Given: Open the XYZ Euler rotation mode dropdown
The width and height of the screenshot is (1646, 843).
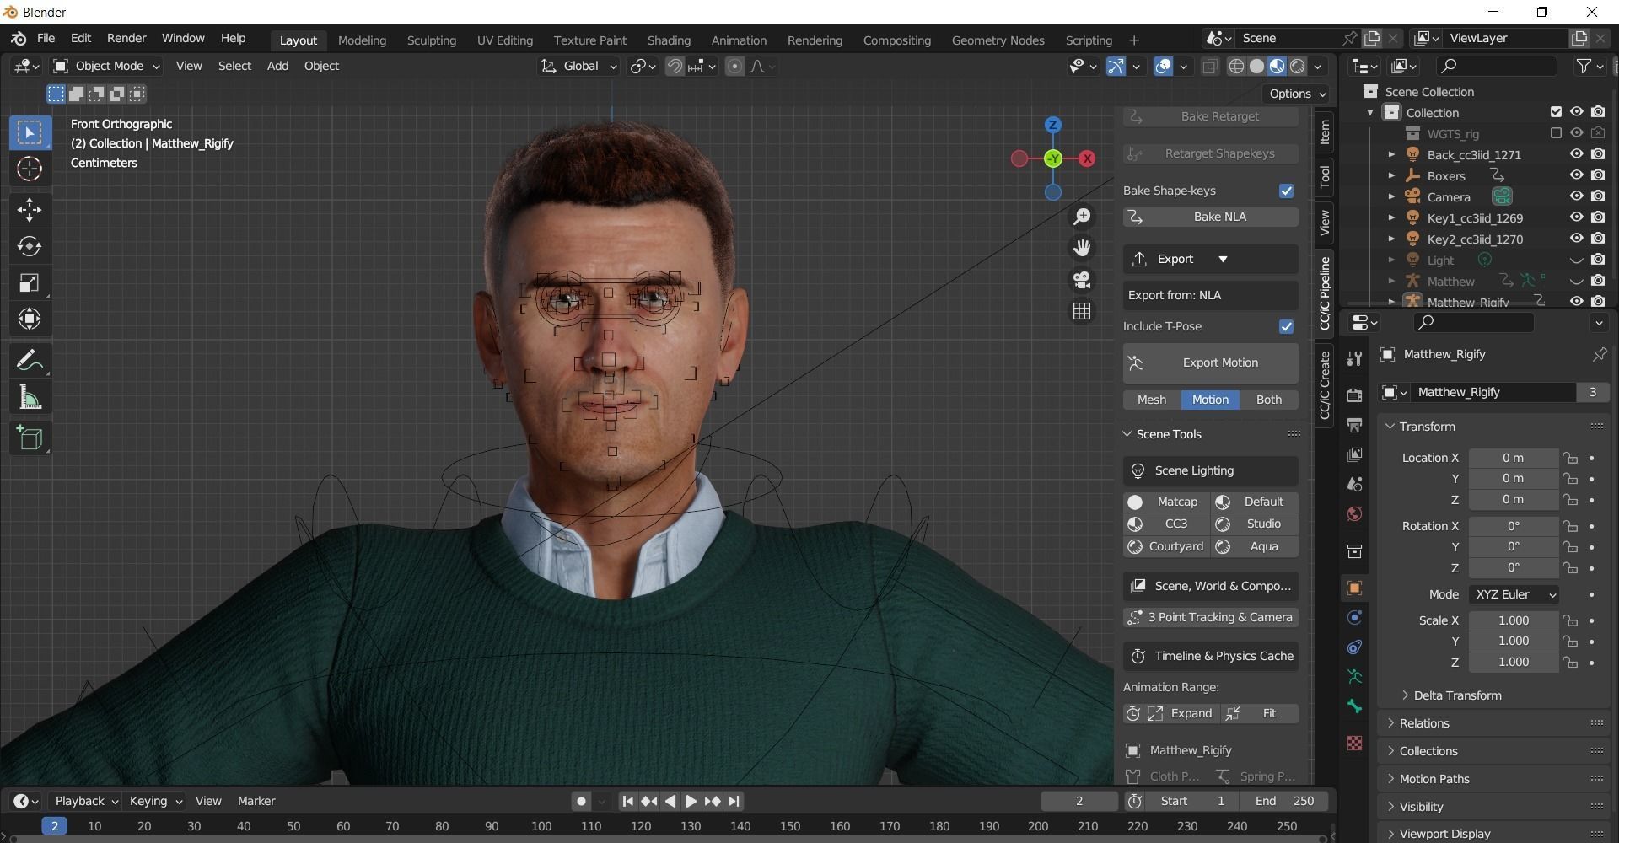Looking at the screenshot, I should [x=1514, y=594].
